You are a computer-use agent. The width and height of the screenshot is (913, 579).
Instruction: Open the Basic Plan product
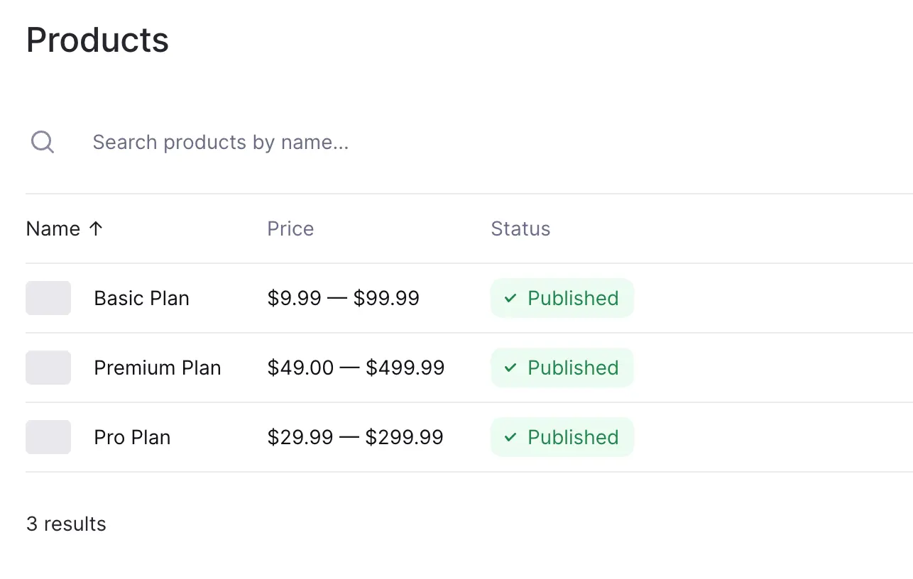[141, 298]
